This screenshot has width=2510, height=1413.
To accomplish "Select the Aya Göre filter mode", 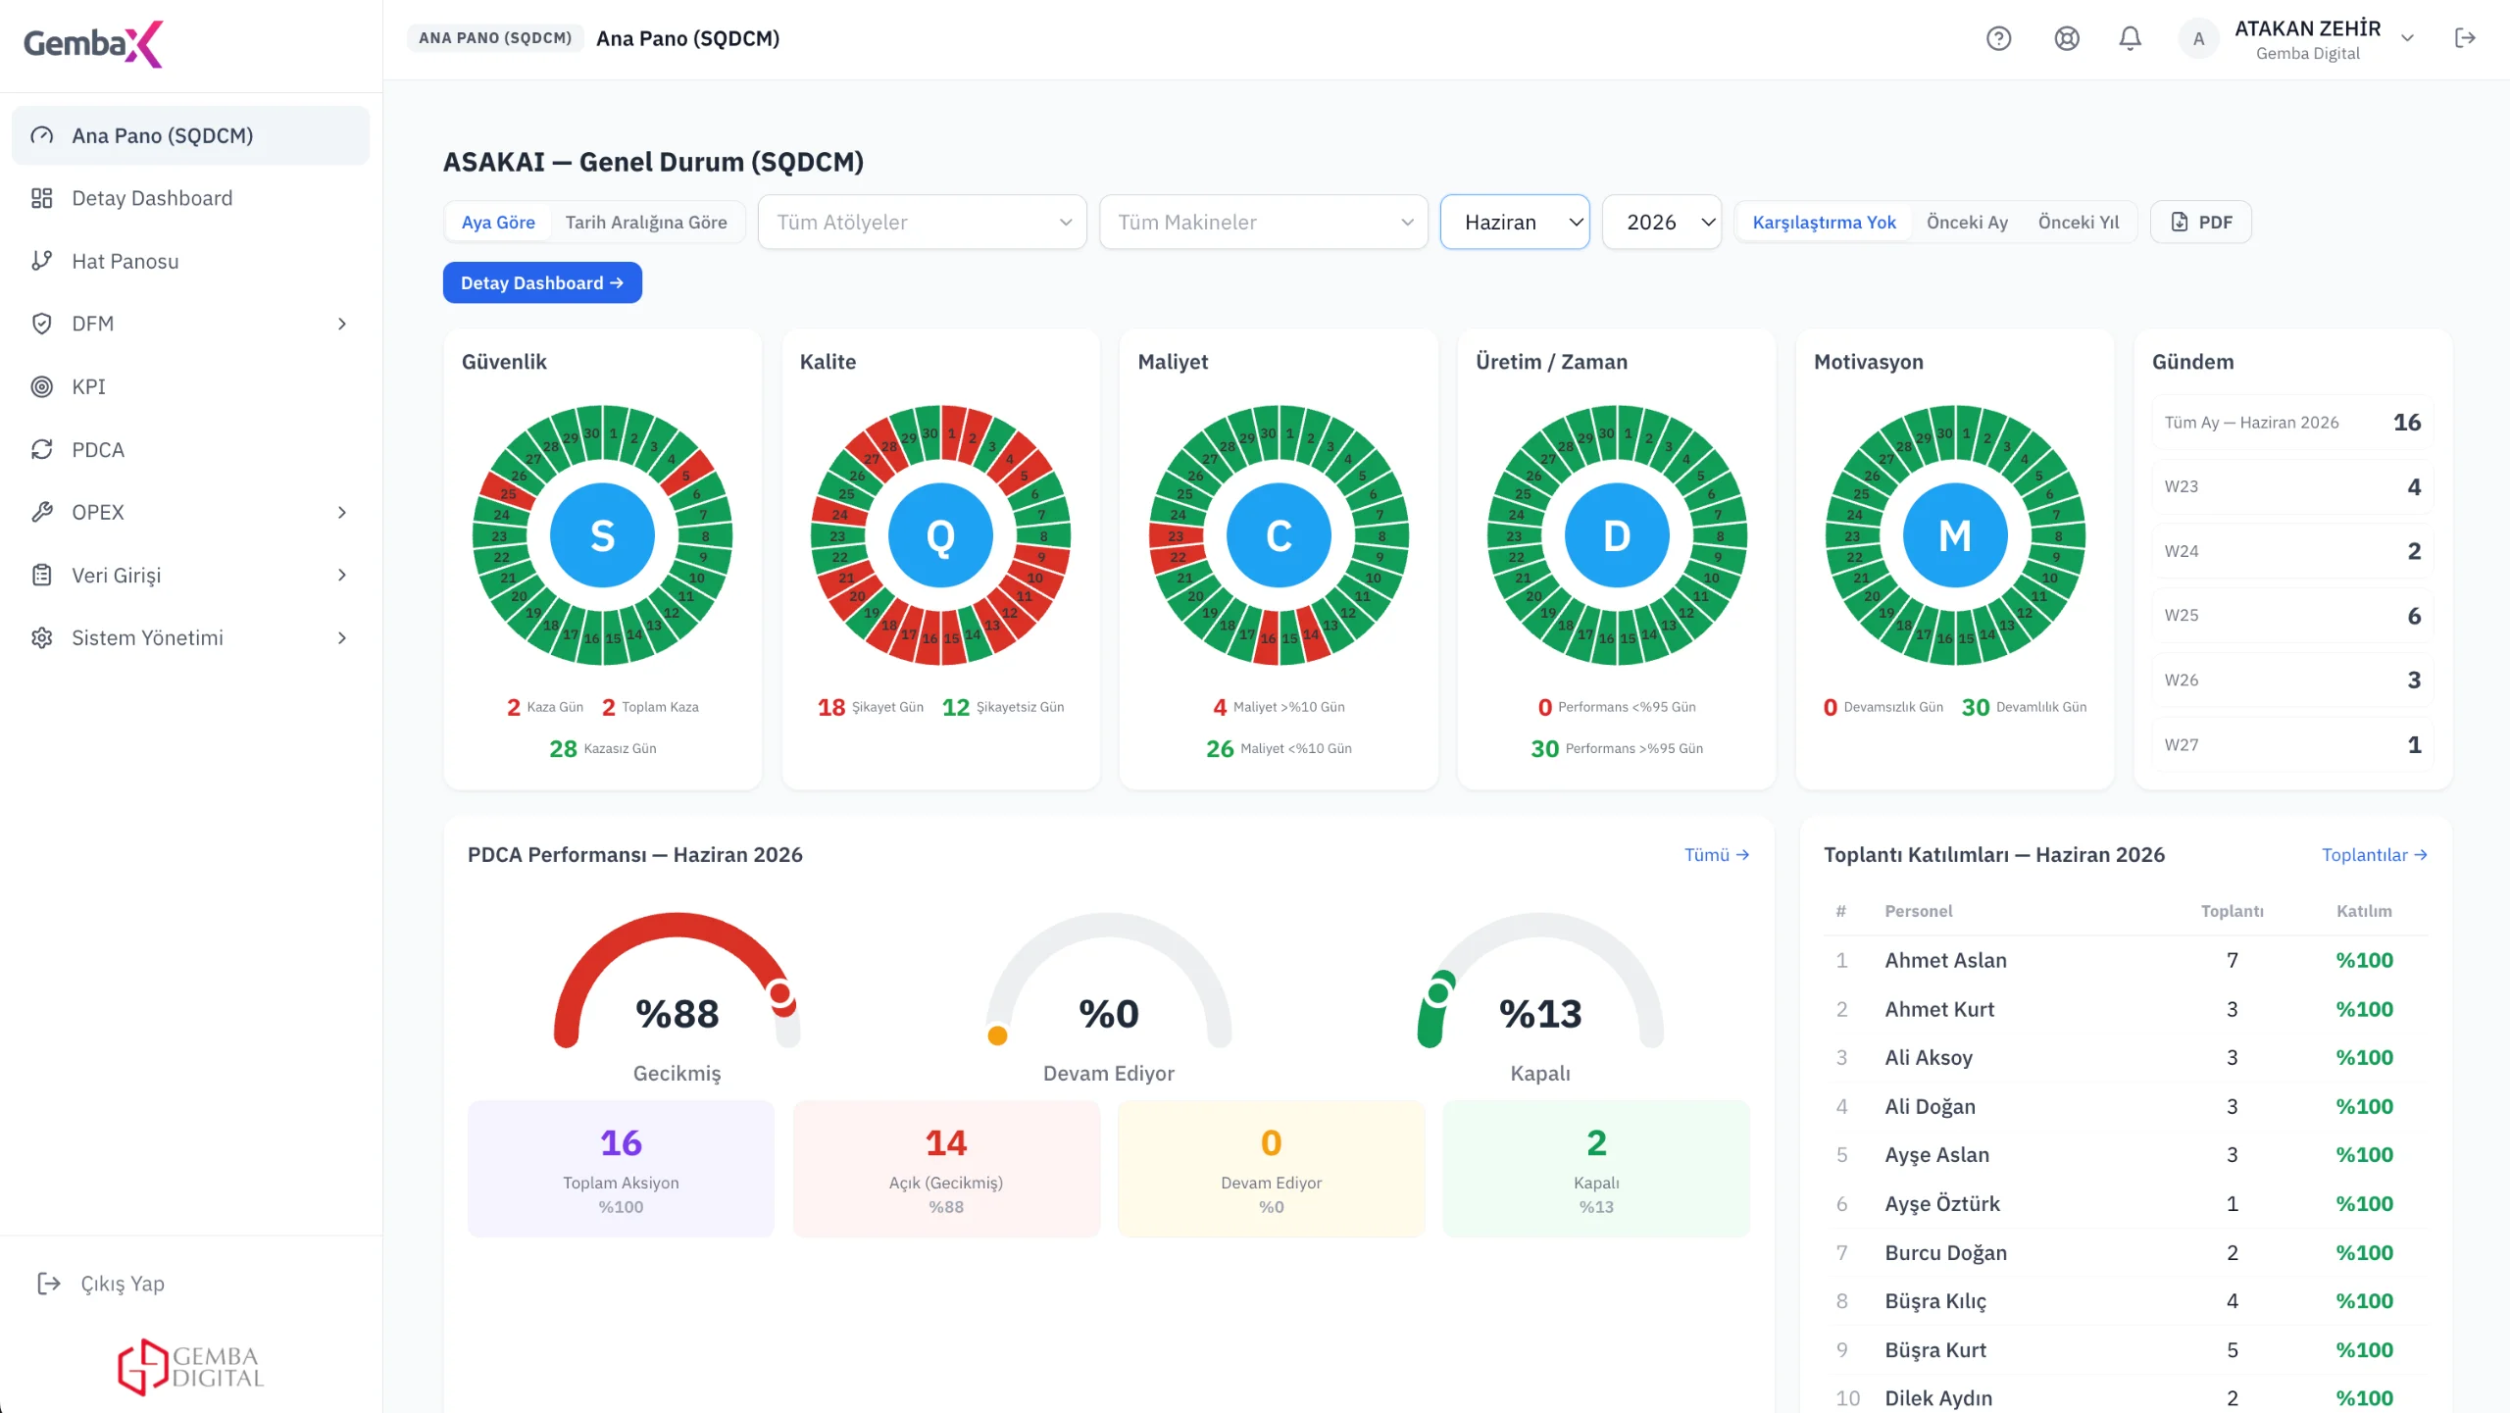I will coord(498,222).
